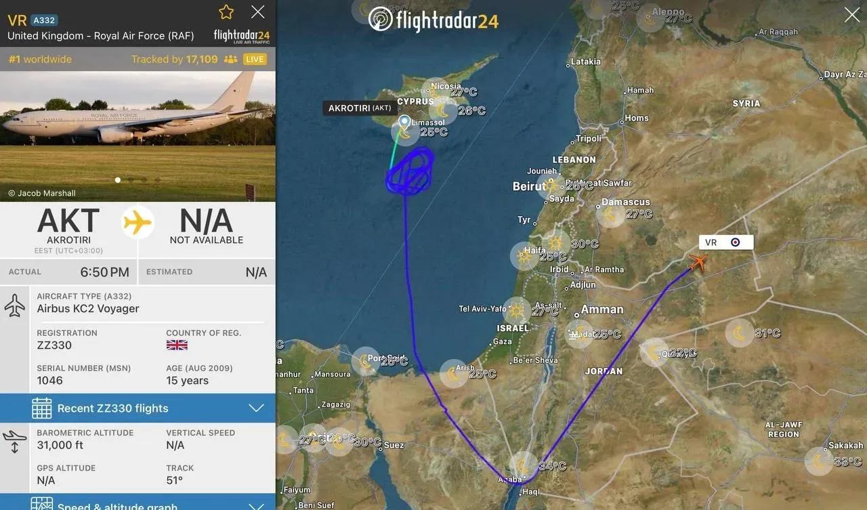Select the Akrotiri airport pin marker
Screen dimensions: 867x510
coord(404,123)
